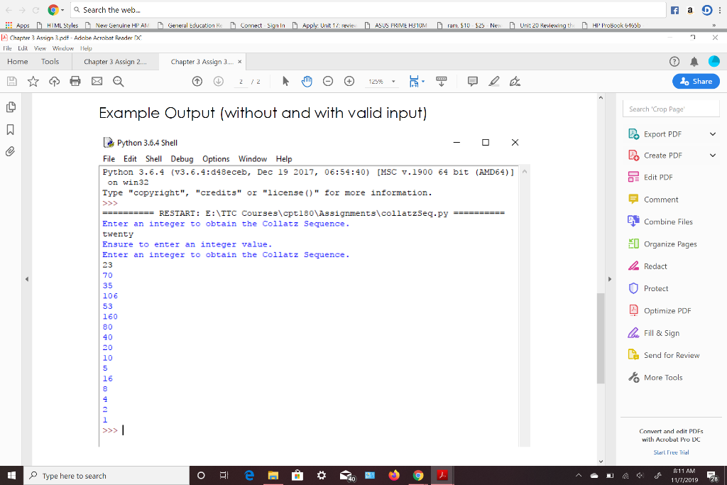The image size is (727, 485).
Task: Select the Hand tool in the toolbar
Action: (306, 81)
